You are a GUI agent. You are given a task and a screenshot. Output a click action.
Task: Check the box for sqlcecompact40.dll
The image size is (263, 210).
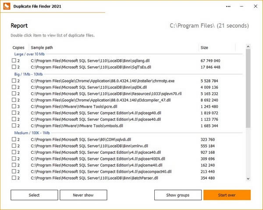[x=14, y=171]
